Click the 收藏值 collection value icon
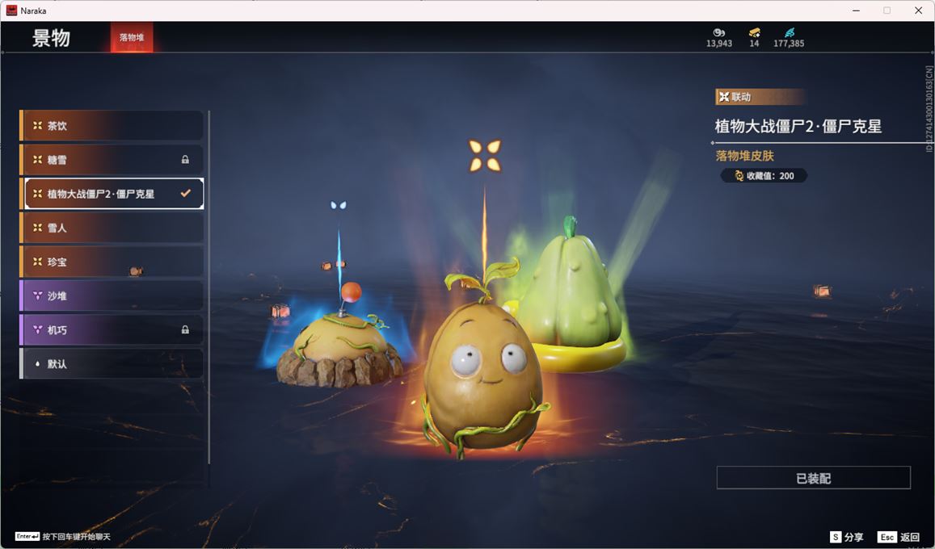Screen dimensions: 935x549 point(739,176)
